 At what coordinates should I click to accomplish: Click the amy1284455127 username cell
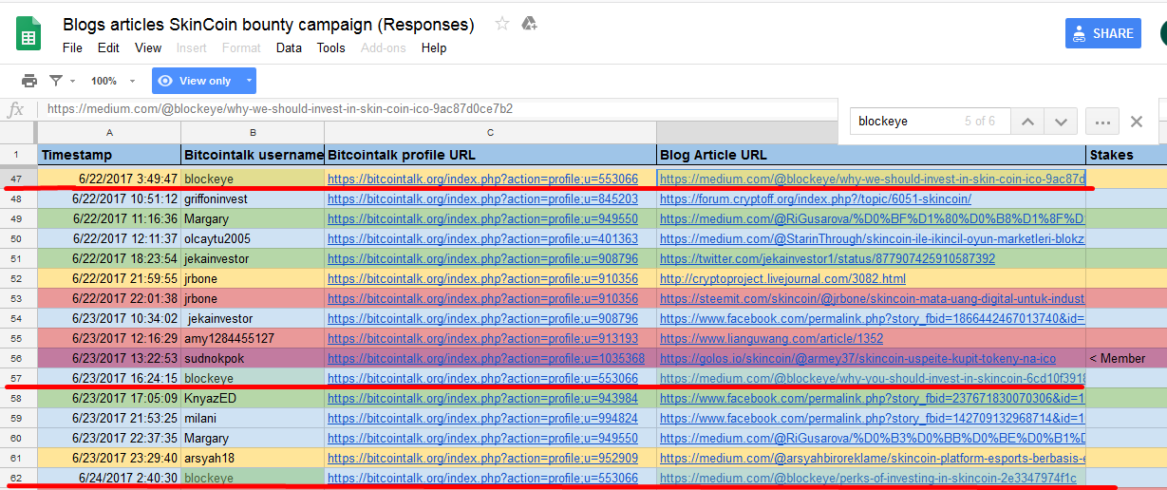tap(253, 338)
